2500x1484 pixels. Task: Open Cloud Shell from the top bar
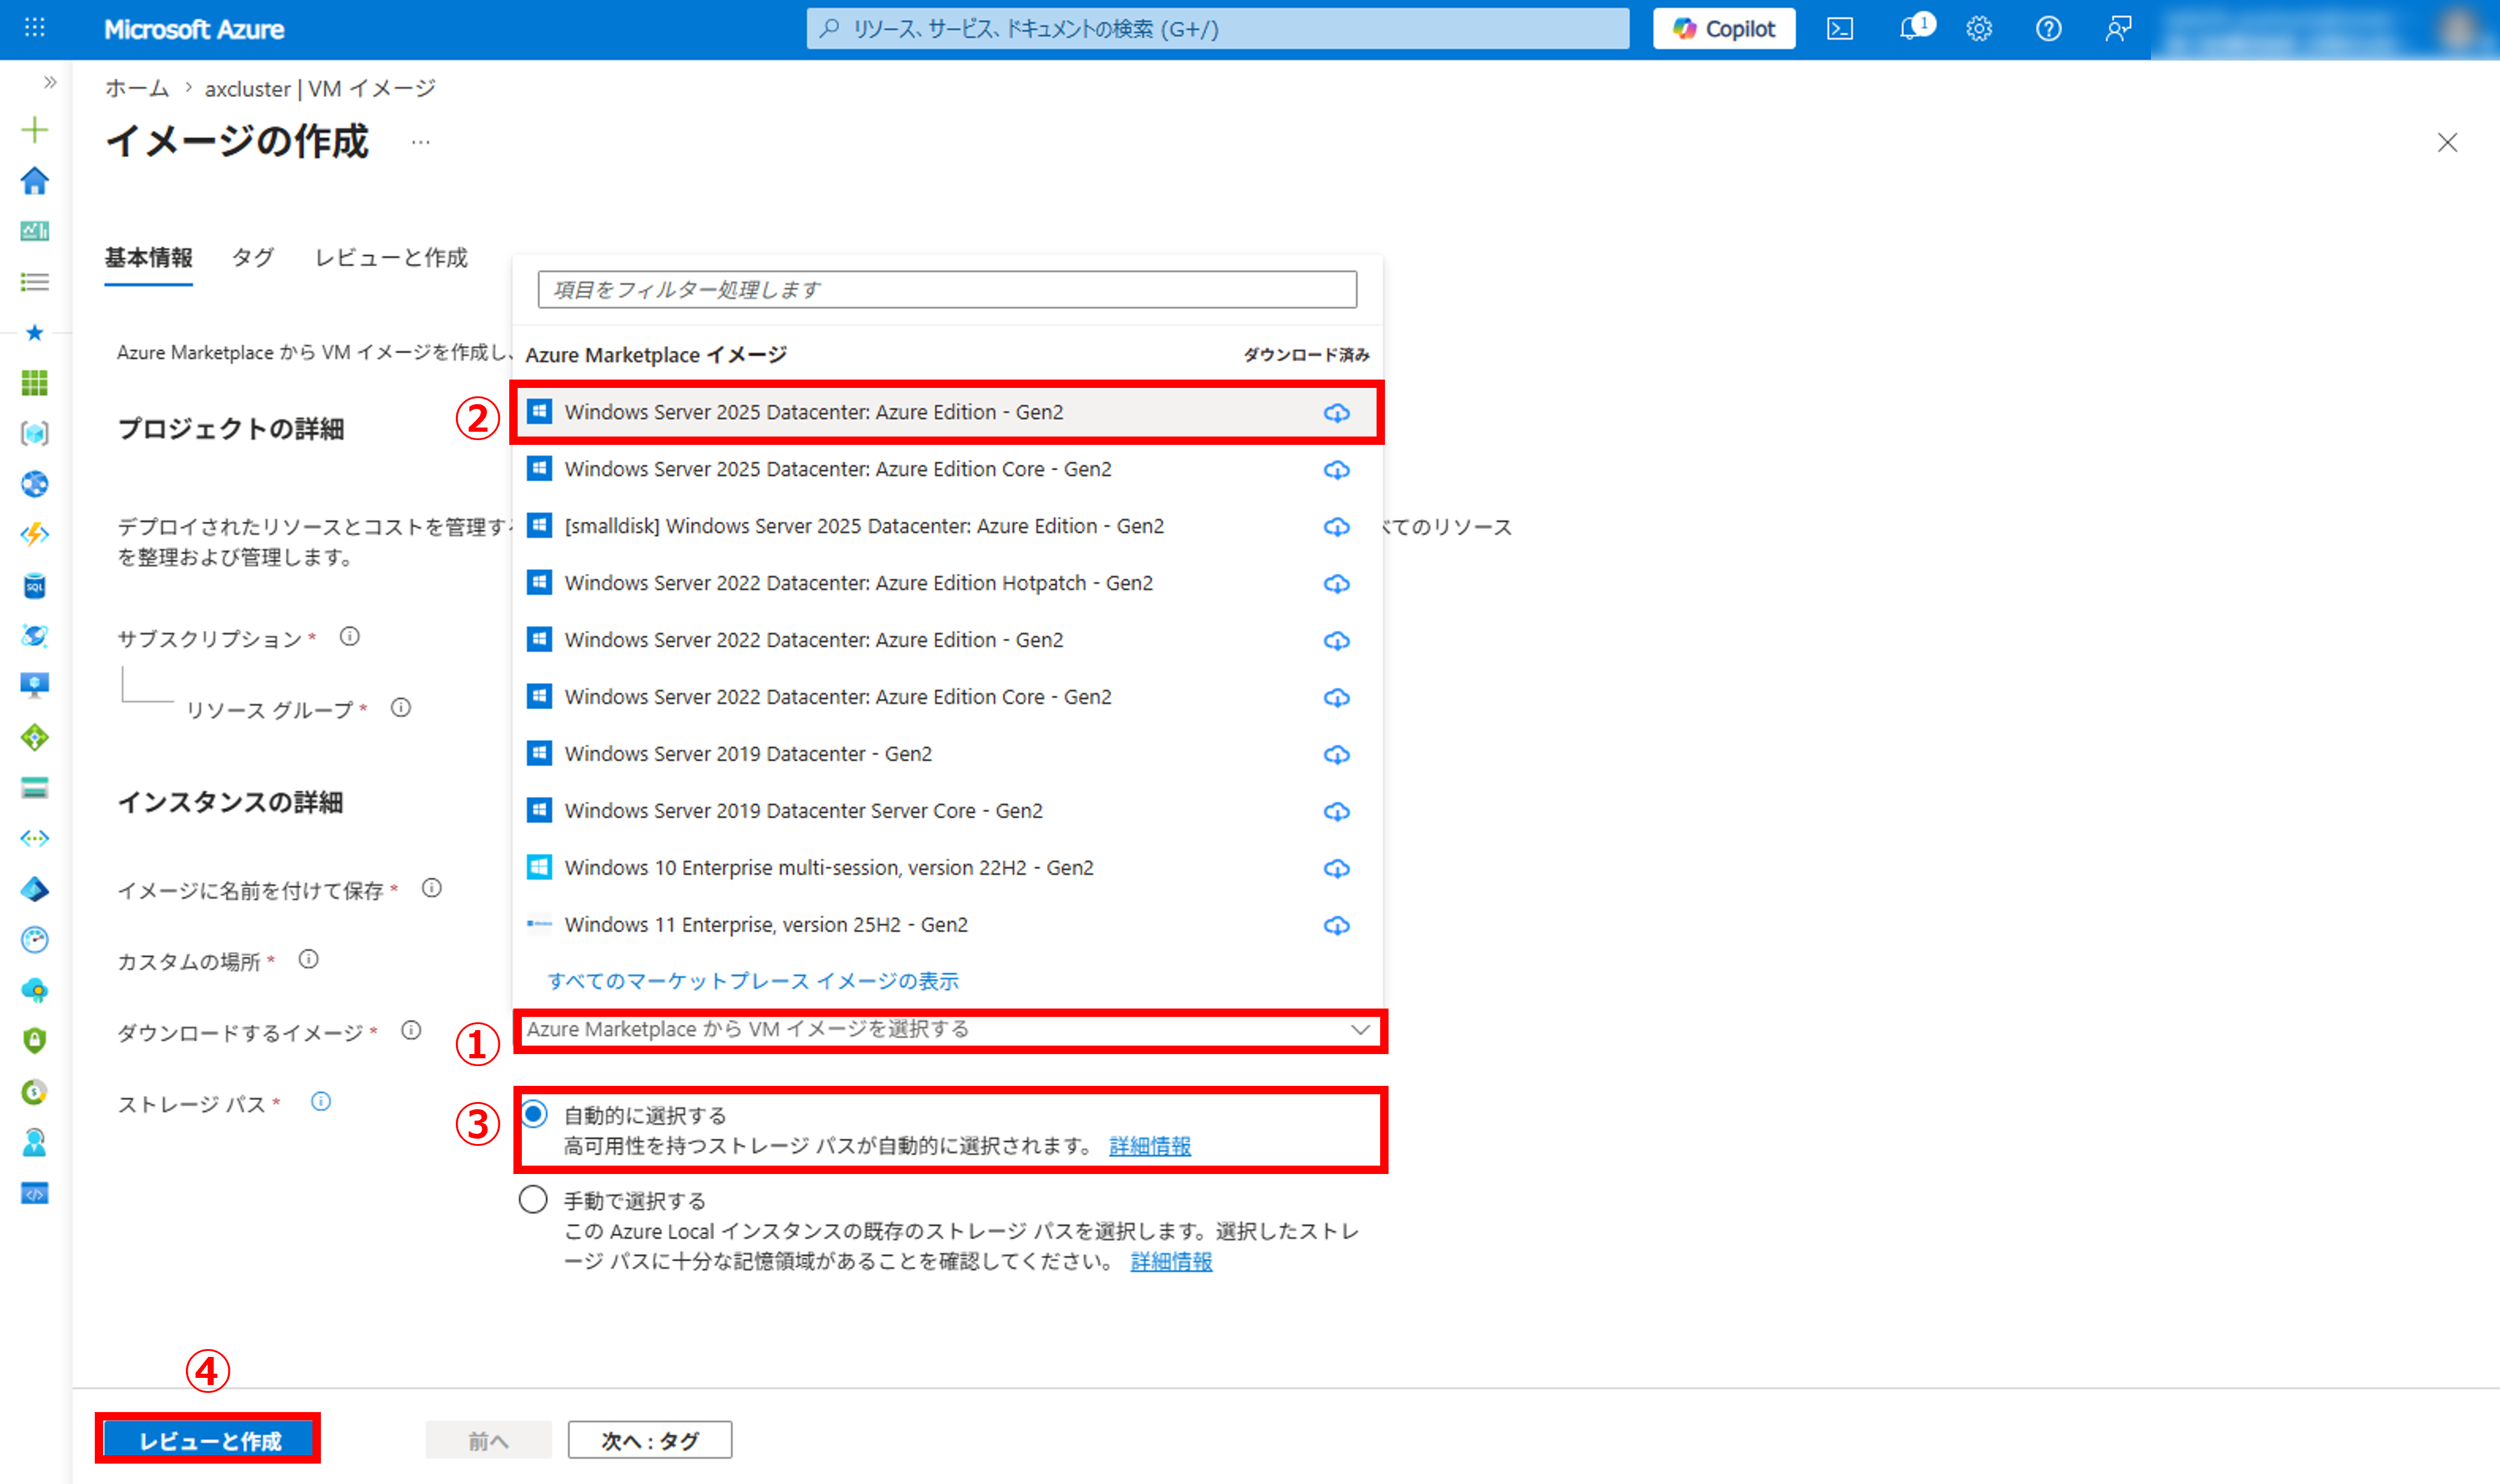tap(1840, 29)
